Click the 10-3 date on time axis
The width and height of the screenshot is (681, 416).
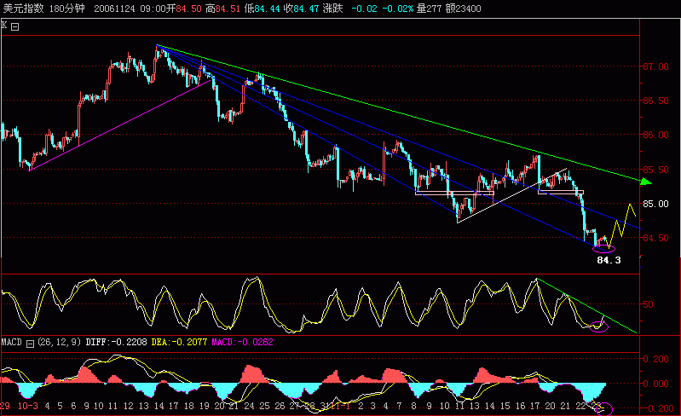tap(28, 406)
